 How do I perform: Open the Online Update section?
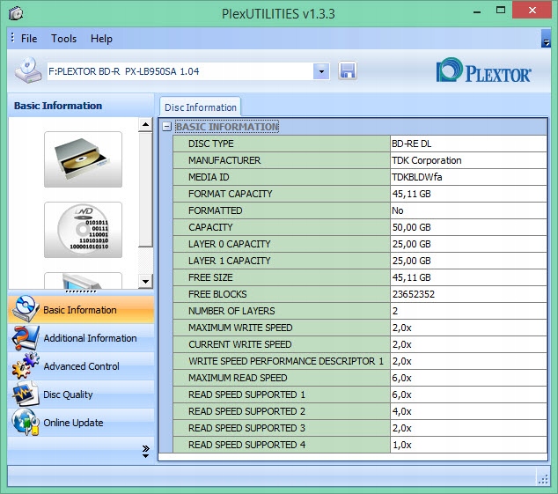(x=81, y=423)
